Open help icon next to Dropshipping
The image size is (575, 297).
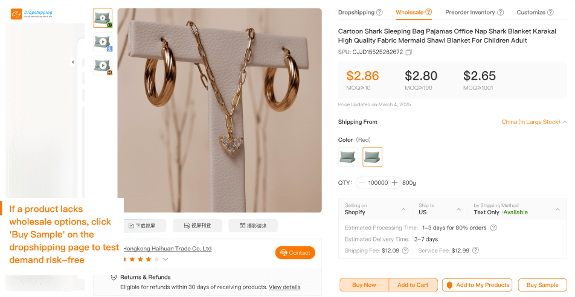click(x=379, y=12)
